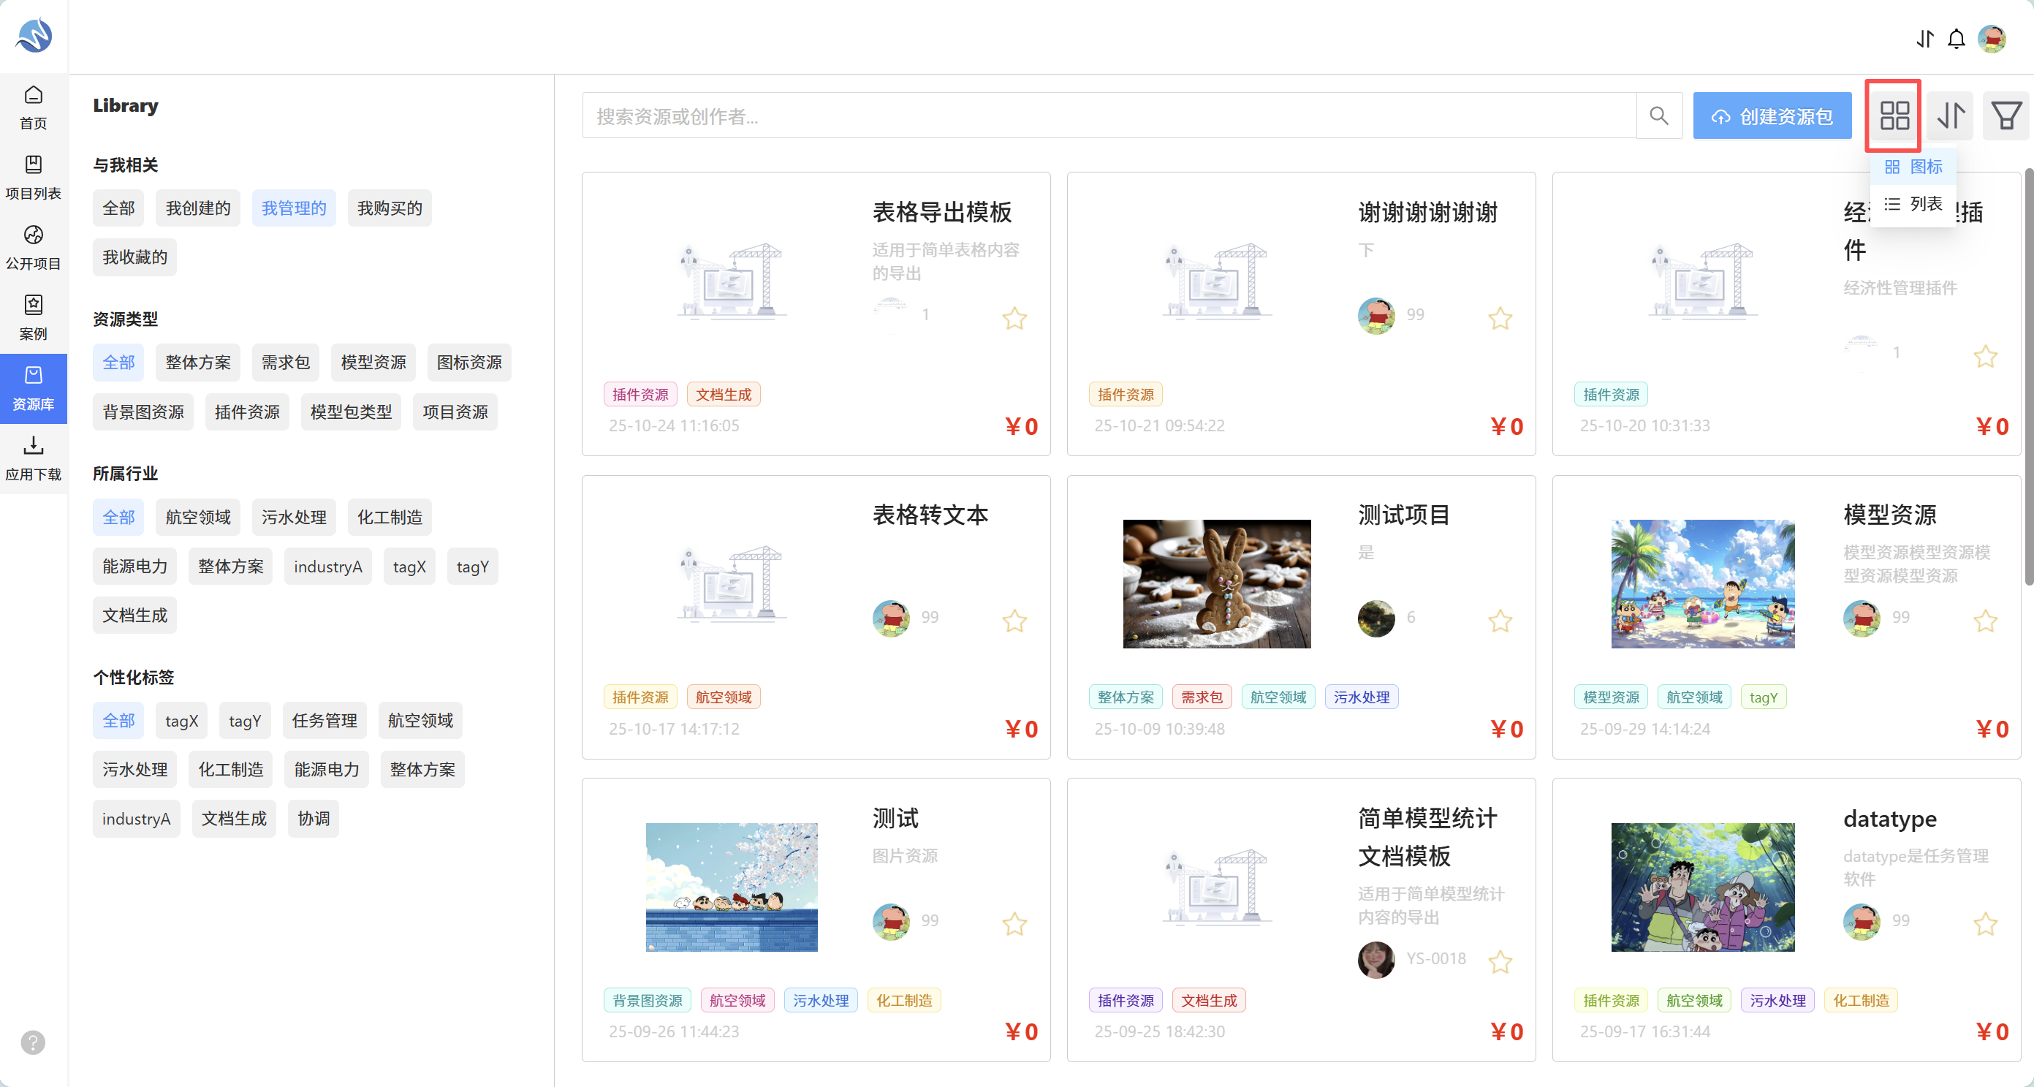Favorite the 测试项目 resource
The height and width of the screenshot is (1087, 2034).
tap(1500, 621)
